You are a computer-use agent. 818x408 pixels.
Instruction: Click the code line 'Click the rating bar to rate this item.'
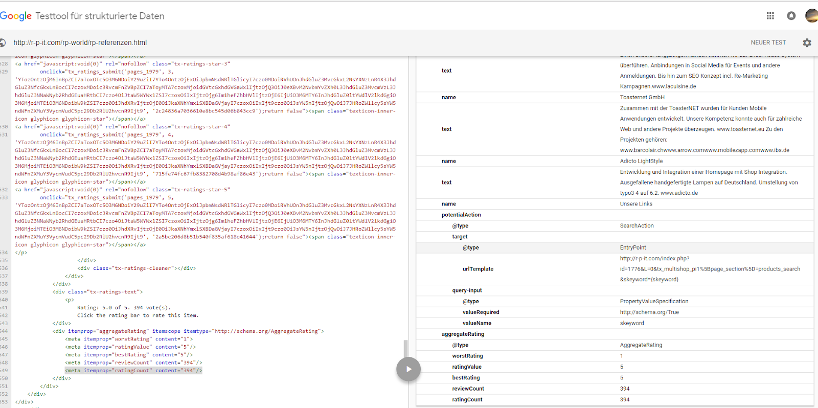(138, 315)
